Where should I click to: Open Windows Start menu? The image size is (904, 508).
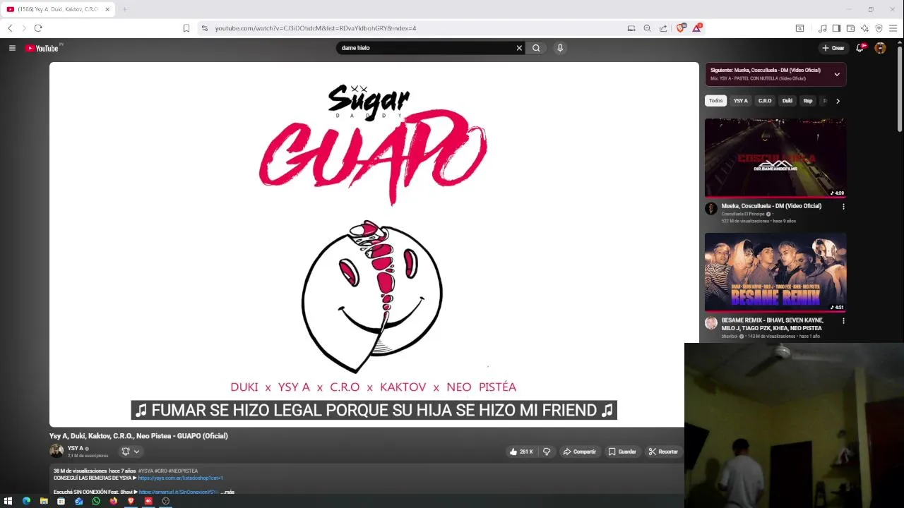(x=8, y=501)
